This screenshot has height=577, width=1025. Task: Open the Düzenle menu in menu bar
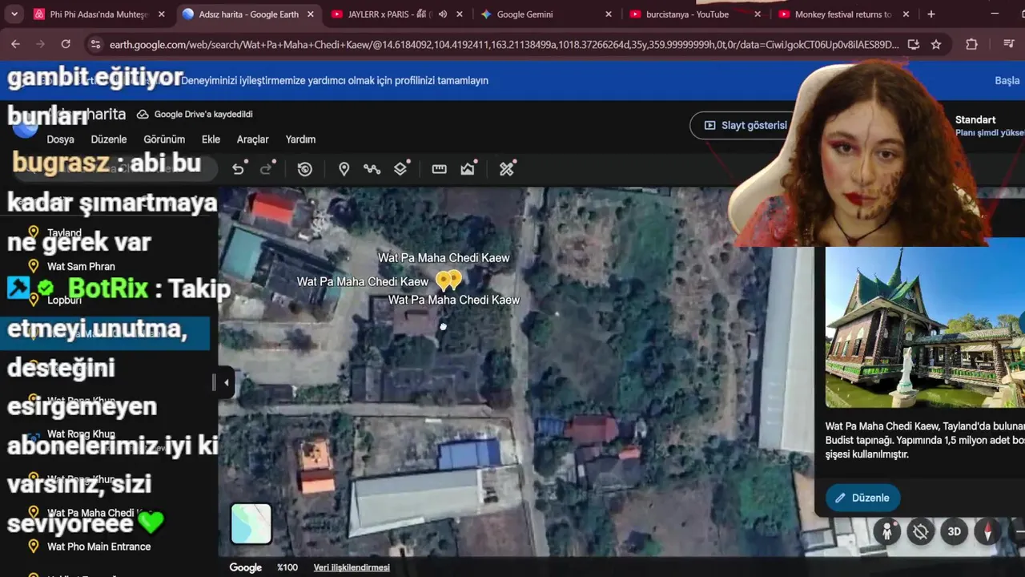click(x=109, y=139)
